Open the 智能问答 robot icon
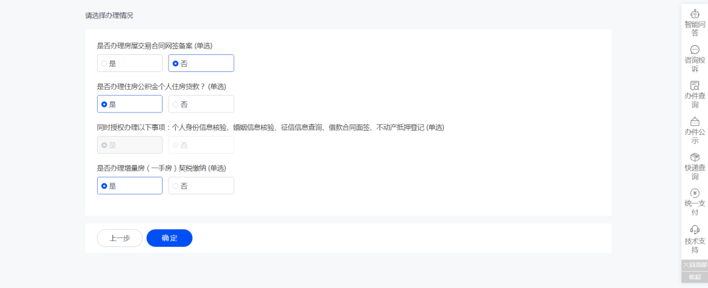The width and height of the screenshot is (708, 288). pyautogui.click(x=695, y=14)
